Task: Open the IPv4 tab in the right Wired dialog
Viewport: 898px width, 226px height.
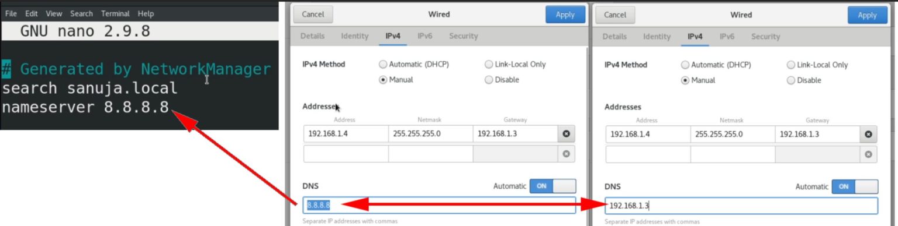Action: pyautogui.click(x=695, y=36)
